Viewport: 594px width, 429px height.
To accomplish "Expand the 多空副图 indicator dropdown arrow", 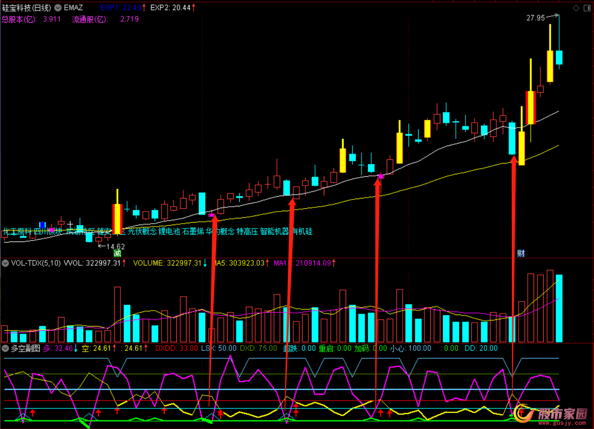I will [x=5, y=348].
